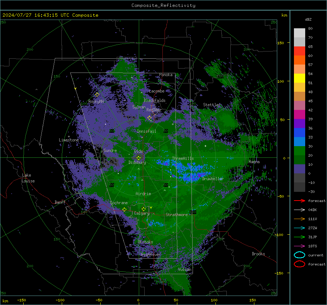Click the Airdrie city label
The width and height of the screenshot is (327, 305).
(143, 194)
